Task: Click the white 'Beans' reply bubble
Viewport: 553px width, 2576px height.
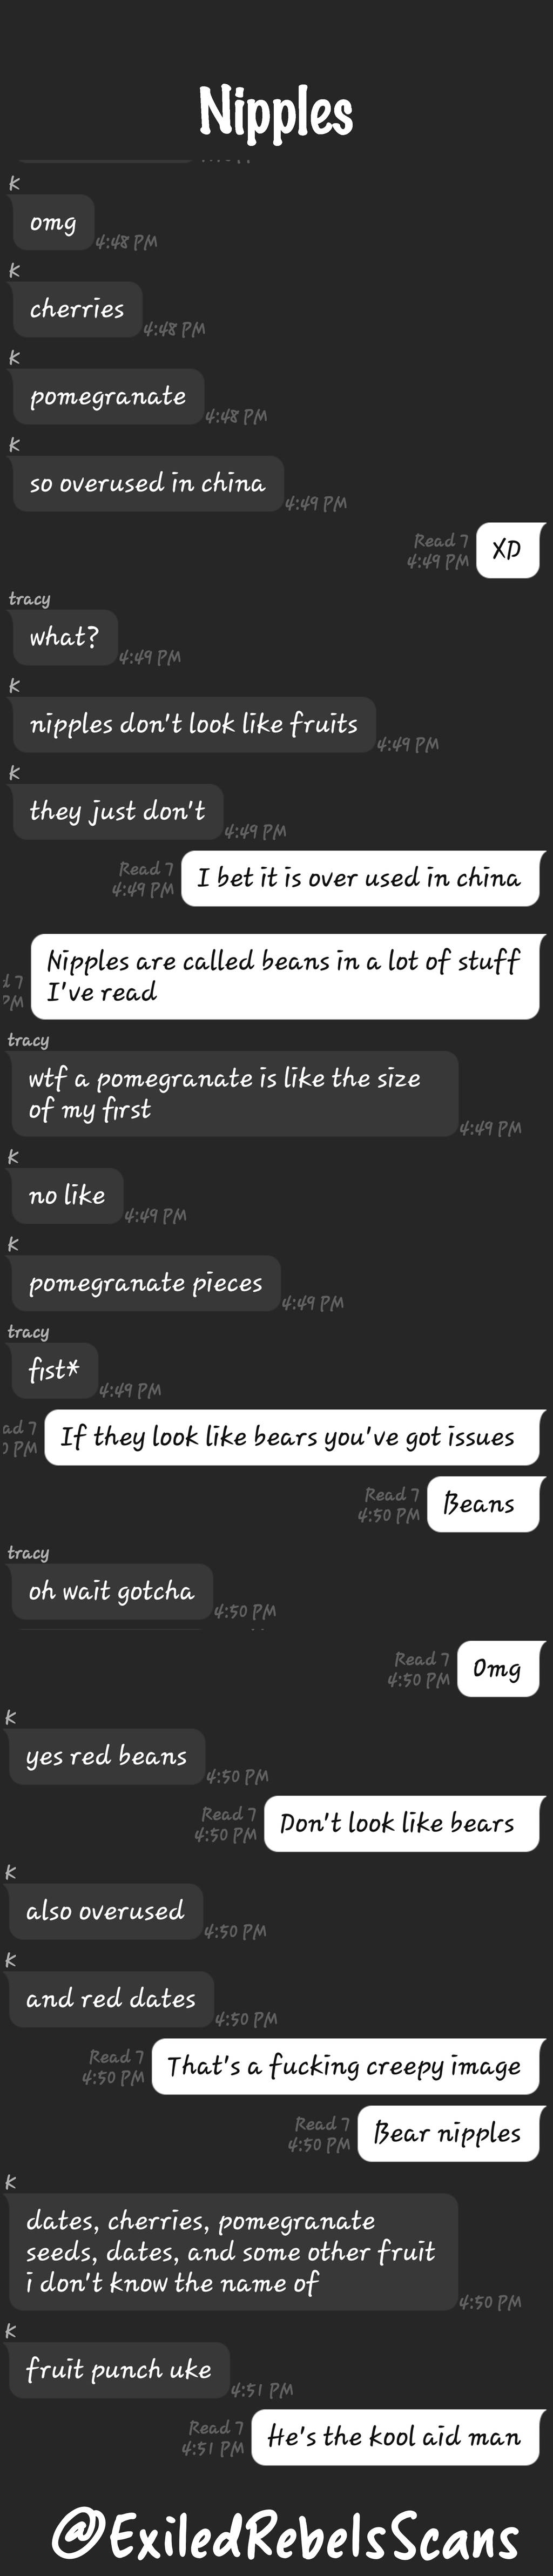Action: coord(484,1504)
